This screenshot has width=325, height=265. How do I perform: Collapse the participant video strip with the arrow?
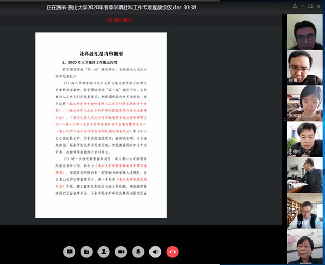tap(284, 120)
